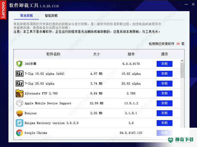Click the size value 8.84 MB
This screenshot has width=197, height=147.
click(x=96, y=94)
